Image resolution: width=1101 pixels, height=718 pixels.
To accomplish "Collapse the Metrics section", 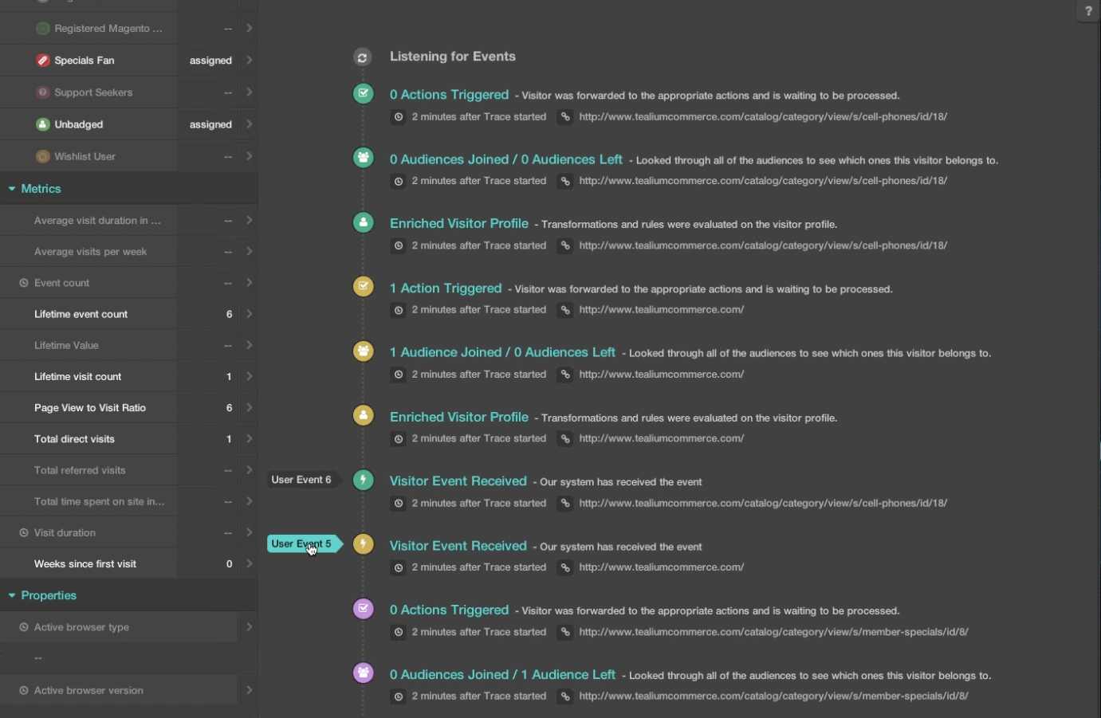I will pyautogui.click(x=12, y=189).
